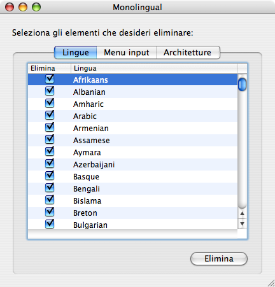Open the Menu input tab
The image size is (275, 287).
[x=127, y=52]
